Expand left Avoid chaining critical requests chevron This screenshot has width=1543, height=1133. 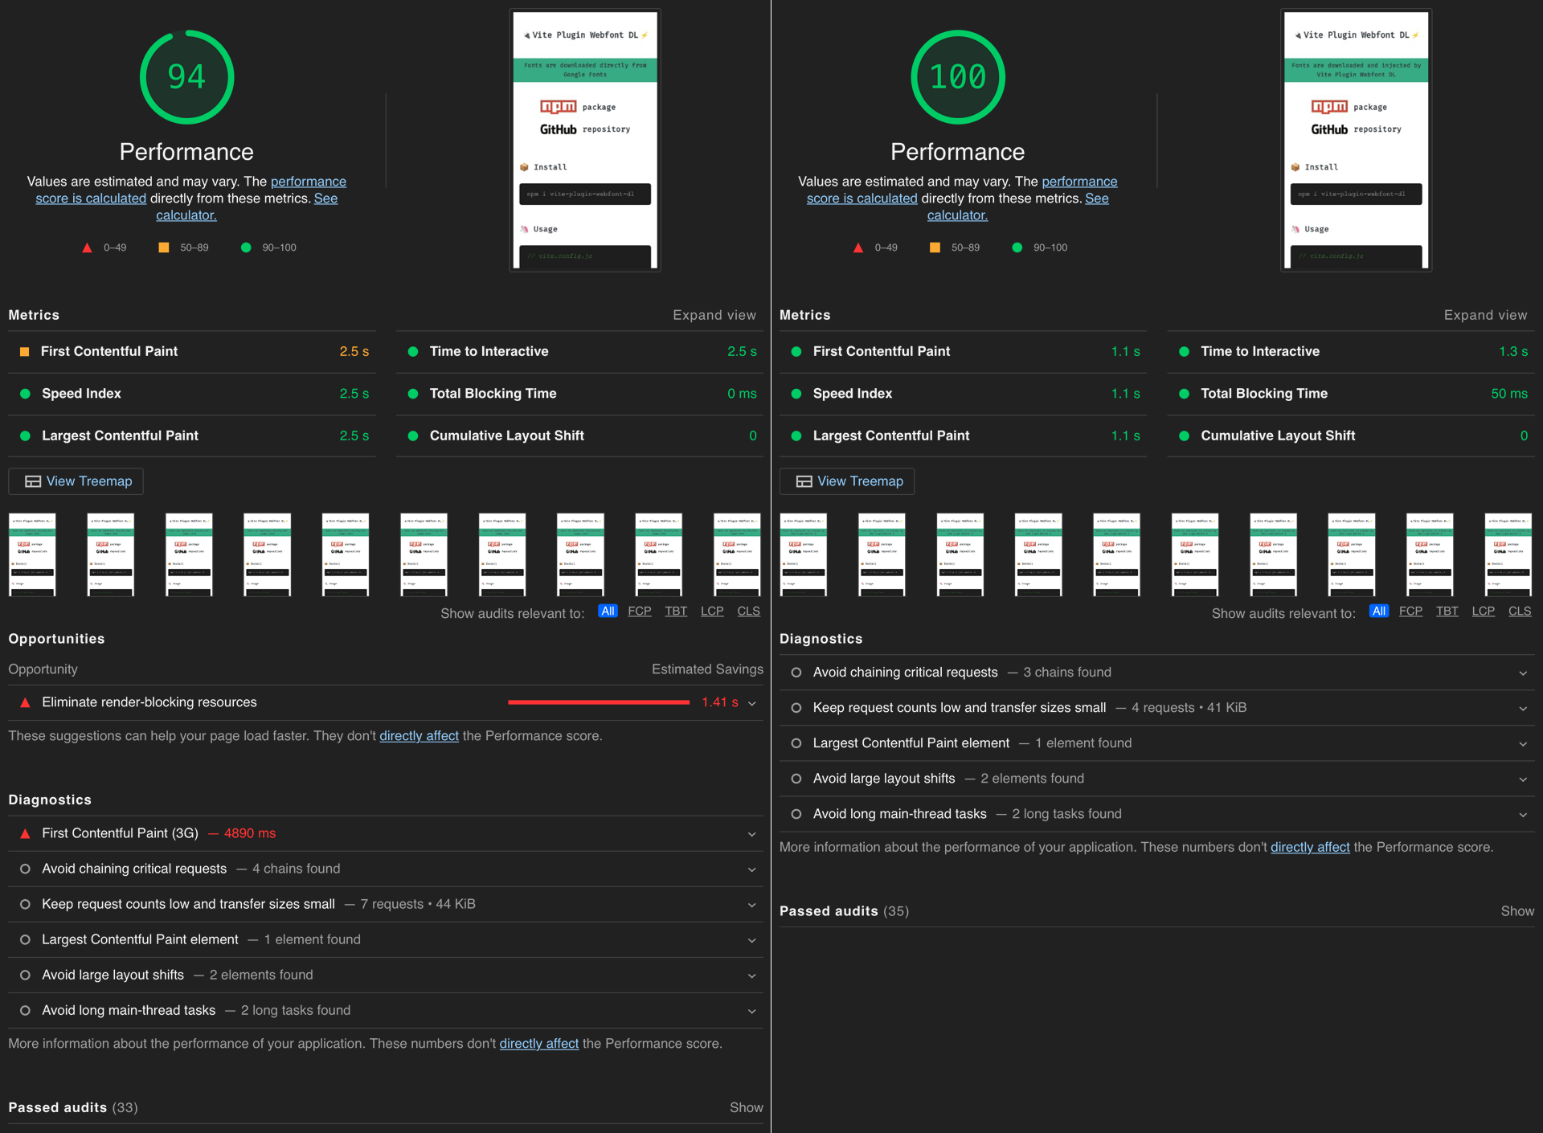click(x=752, y=869)
